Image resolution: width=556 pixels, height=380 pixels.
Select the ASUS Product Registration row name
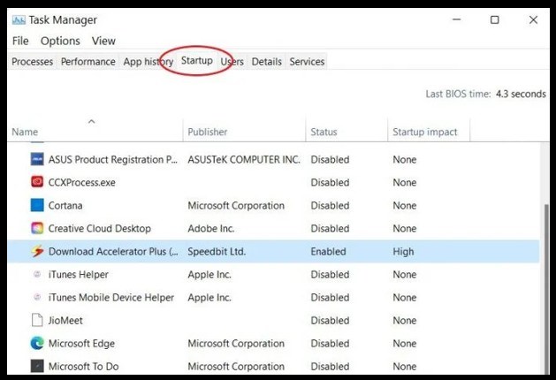tap(113, 160)
